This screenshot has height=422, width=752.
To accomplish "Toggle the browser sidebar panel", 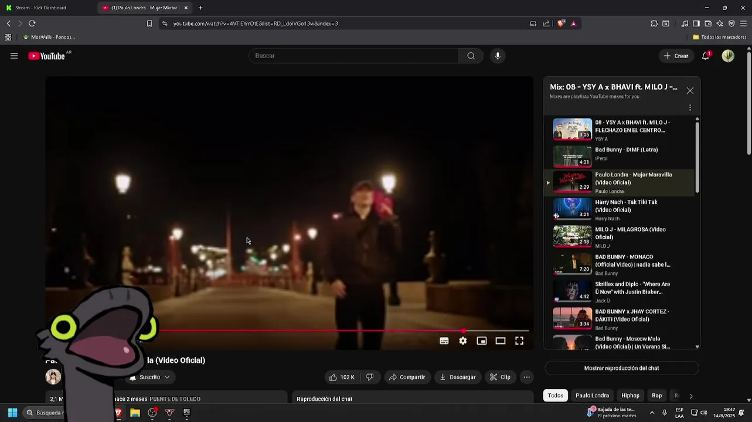I will click(696, 23).
